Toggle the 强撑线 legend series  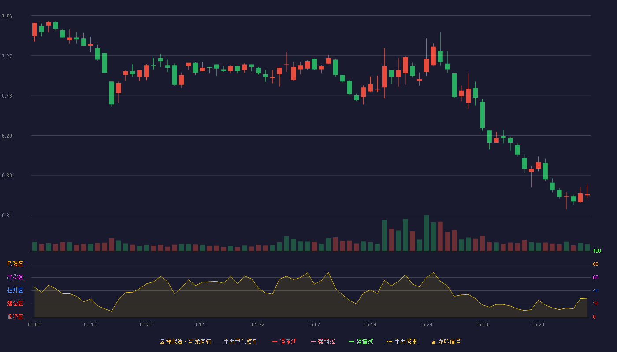(361, 341)
